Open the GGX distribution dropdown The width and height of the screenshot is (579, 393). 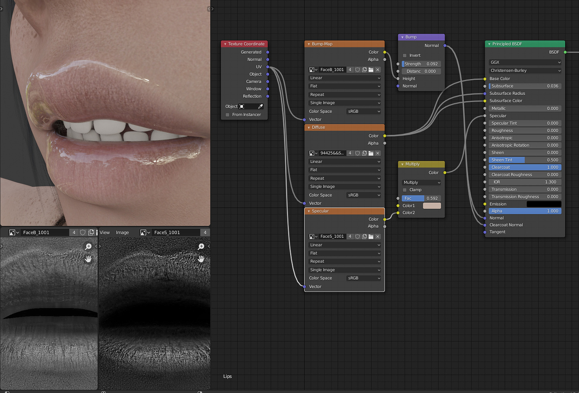(x=524, y=63)
